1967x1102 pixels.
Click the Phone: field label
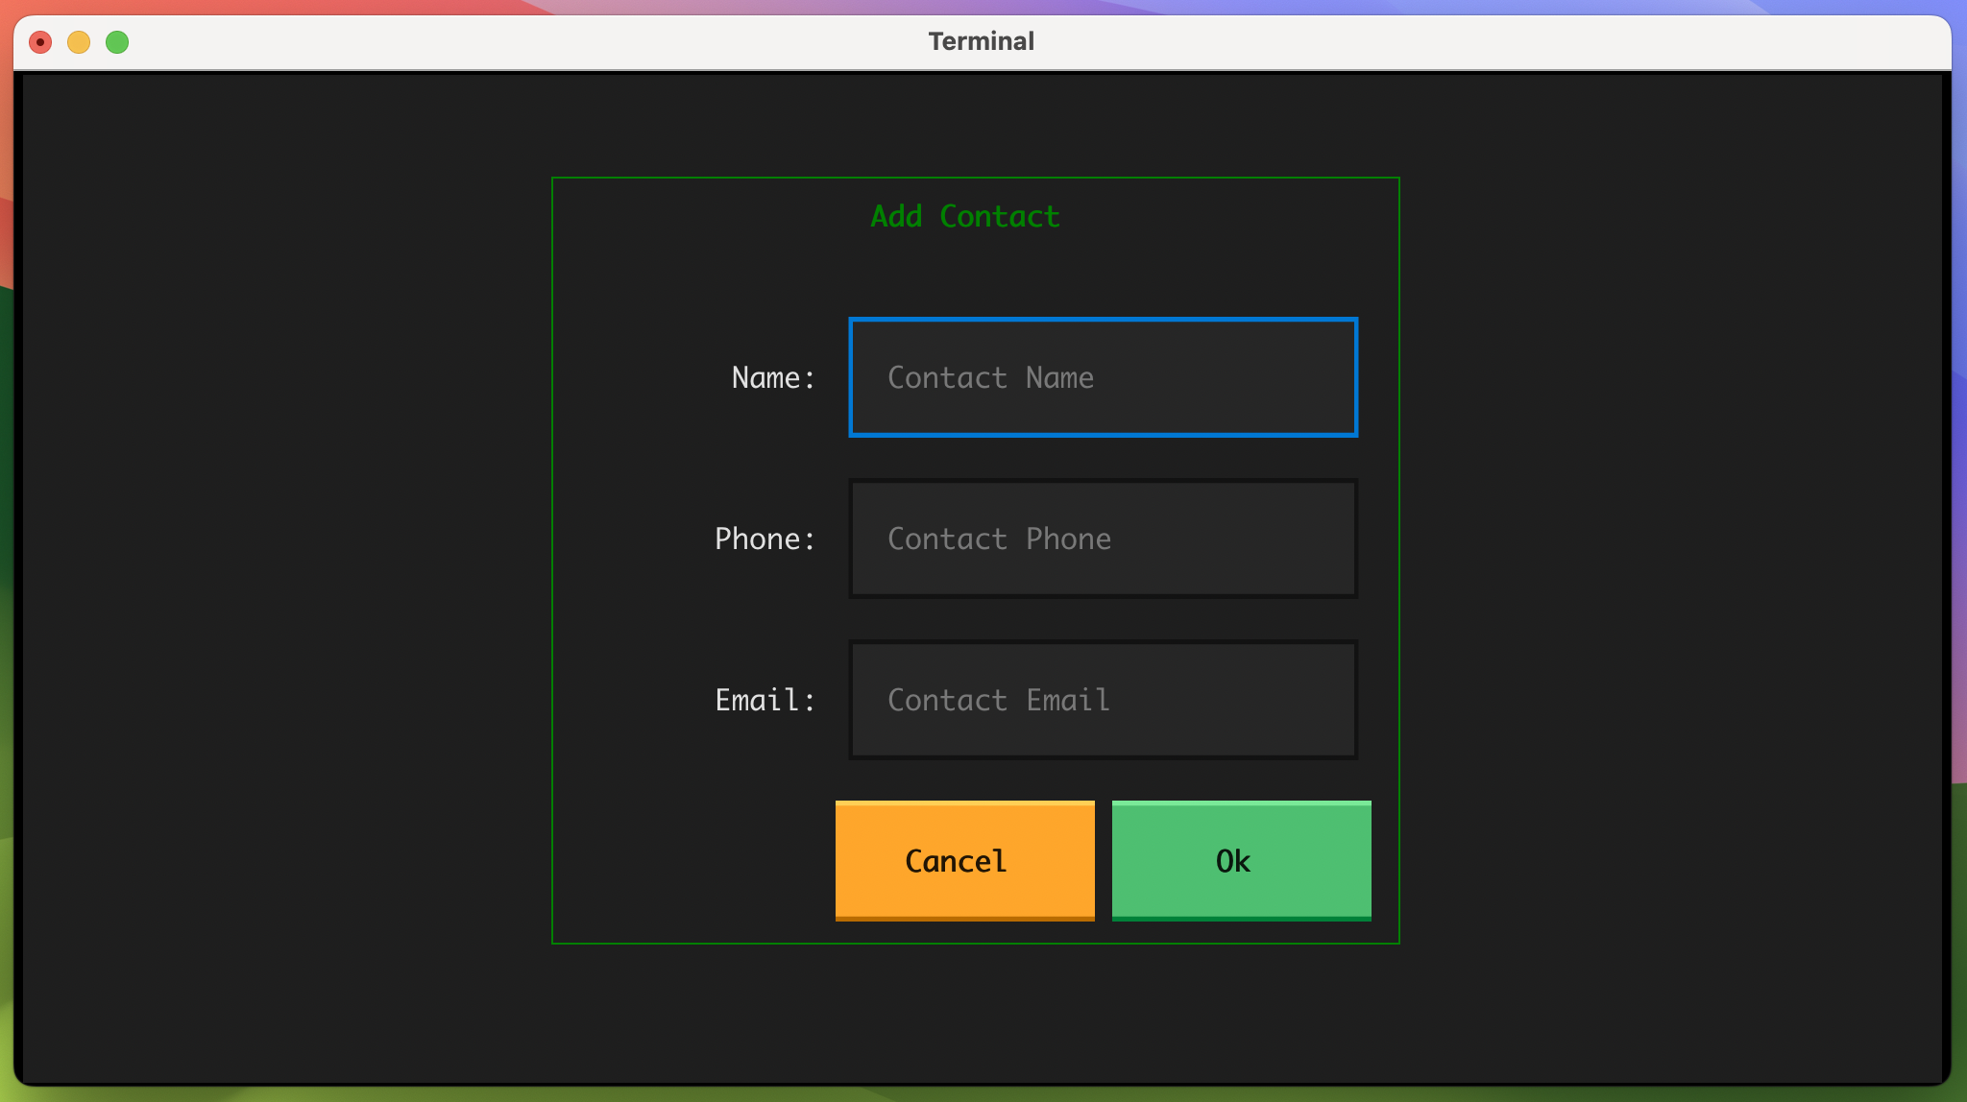765,539
